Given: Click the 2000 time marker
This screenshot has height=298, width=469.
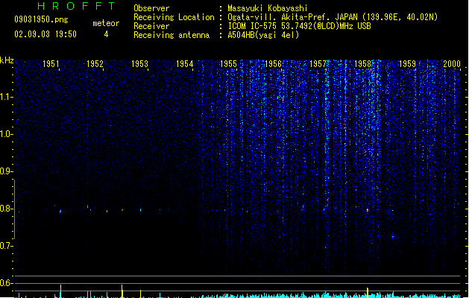Looking at the screenshot, I should (x=452, y=64).
